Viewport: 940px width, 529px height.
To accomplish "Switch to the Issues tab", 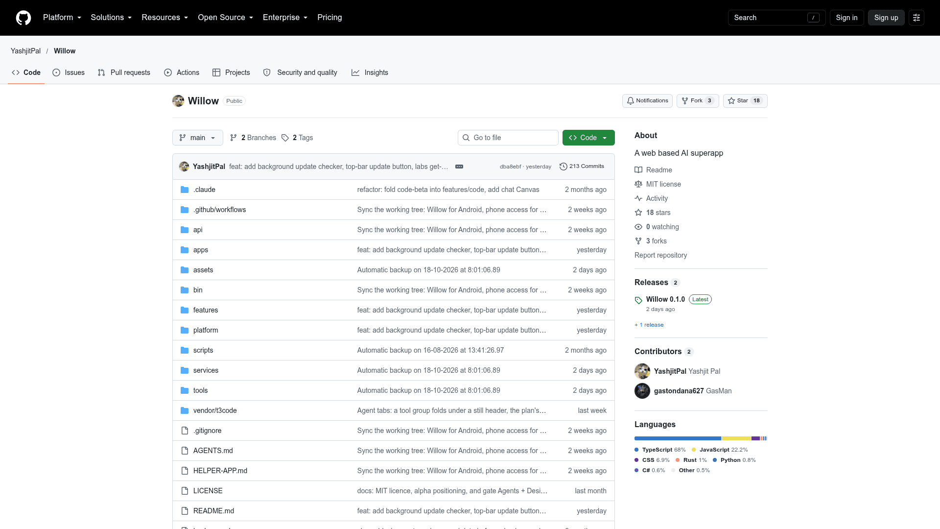I will click(69, 72).
